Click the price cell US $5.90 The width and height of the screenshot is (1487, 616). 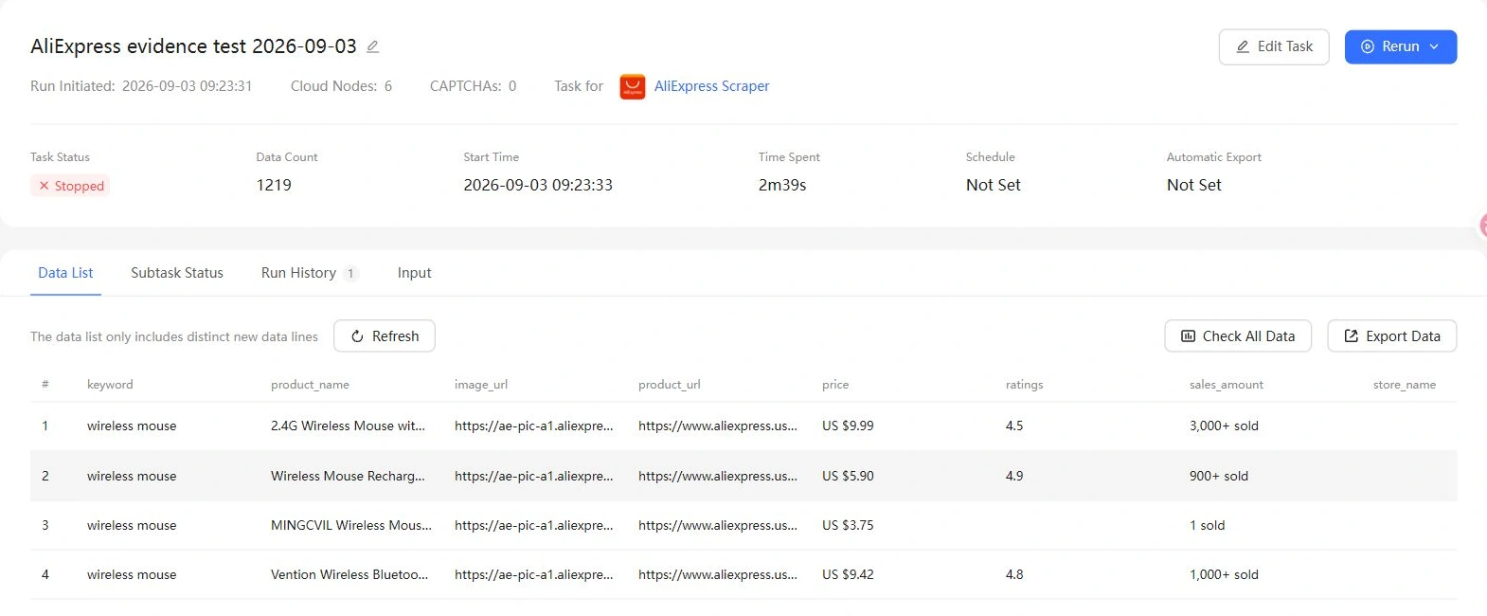point(848,477)
